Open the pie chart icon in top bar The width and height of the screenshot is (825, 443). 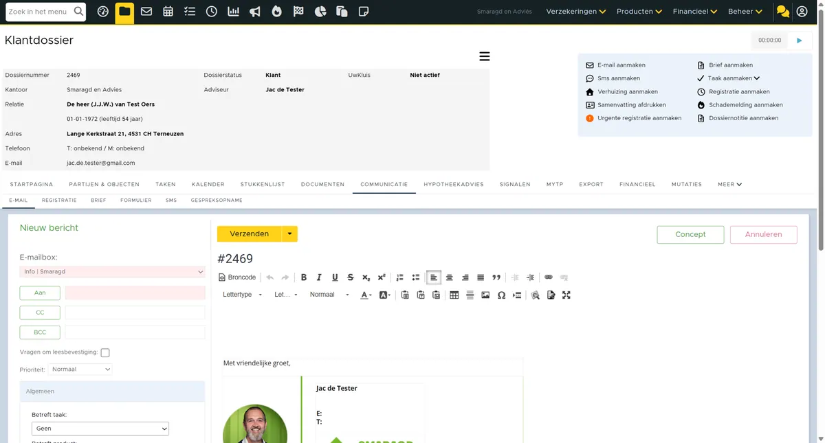(x=320, y=12)
